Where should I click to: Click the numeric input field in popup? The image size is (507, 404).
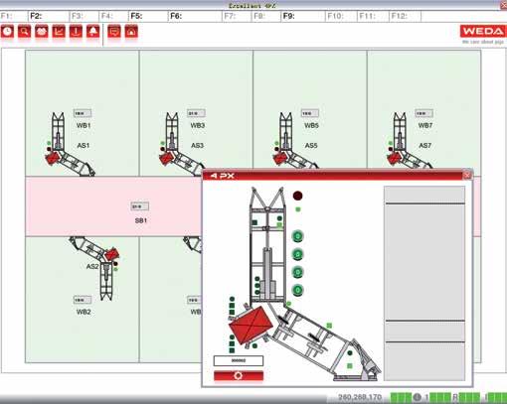pyautogui.click(x=239, y=360)
